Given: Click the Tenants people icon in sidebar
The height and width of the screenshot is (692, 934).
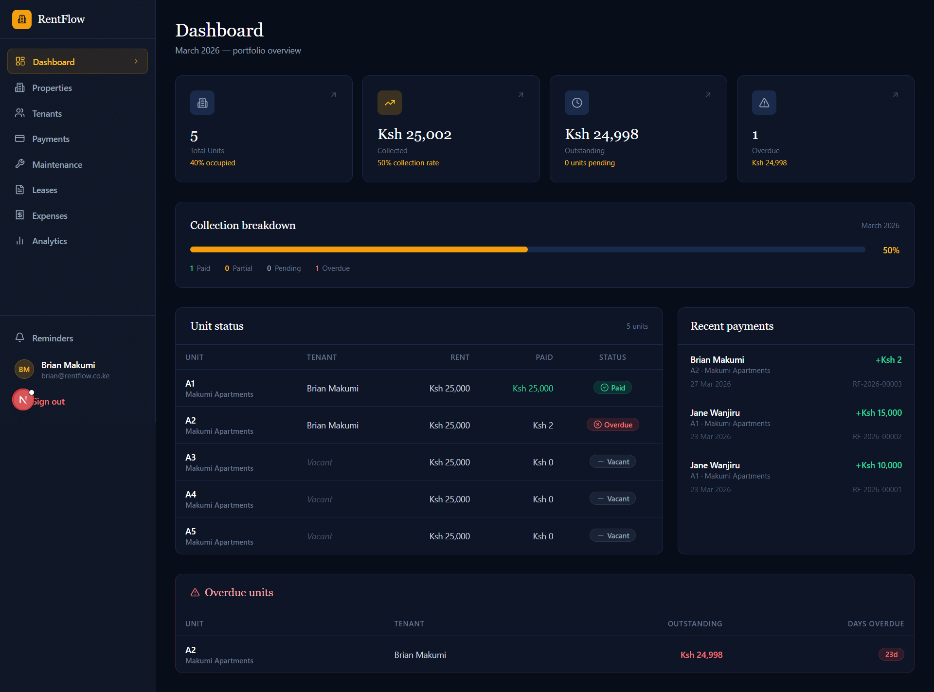Looking at the screenshot, I should coord(20,113).
